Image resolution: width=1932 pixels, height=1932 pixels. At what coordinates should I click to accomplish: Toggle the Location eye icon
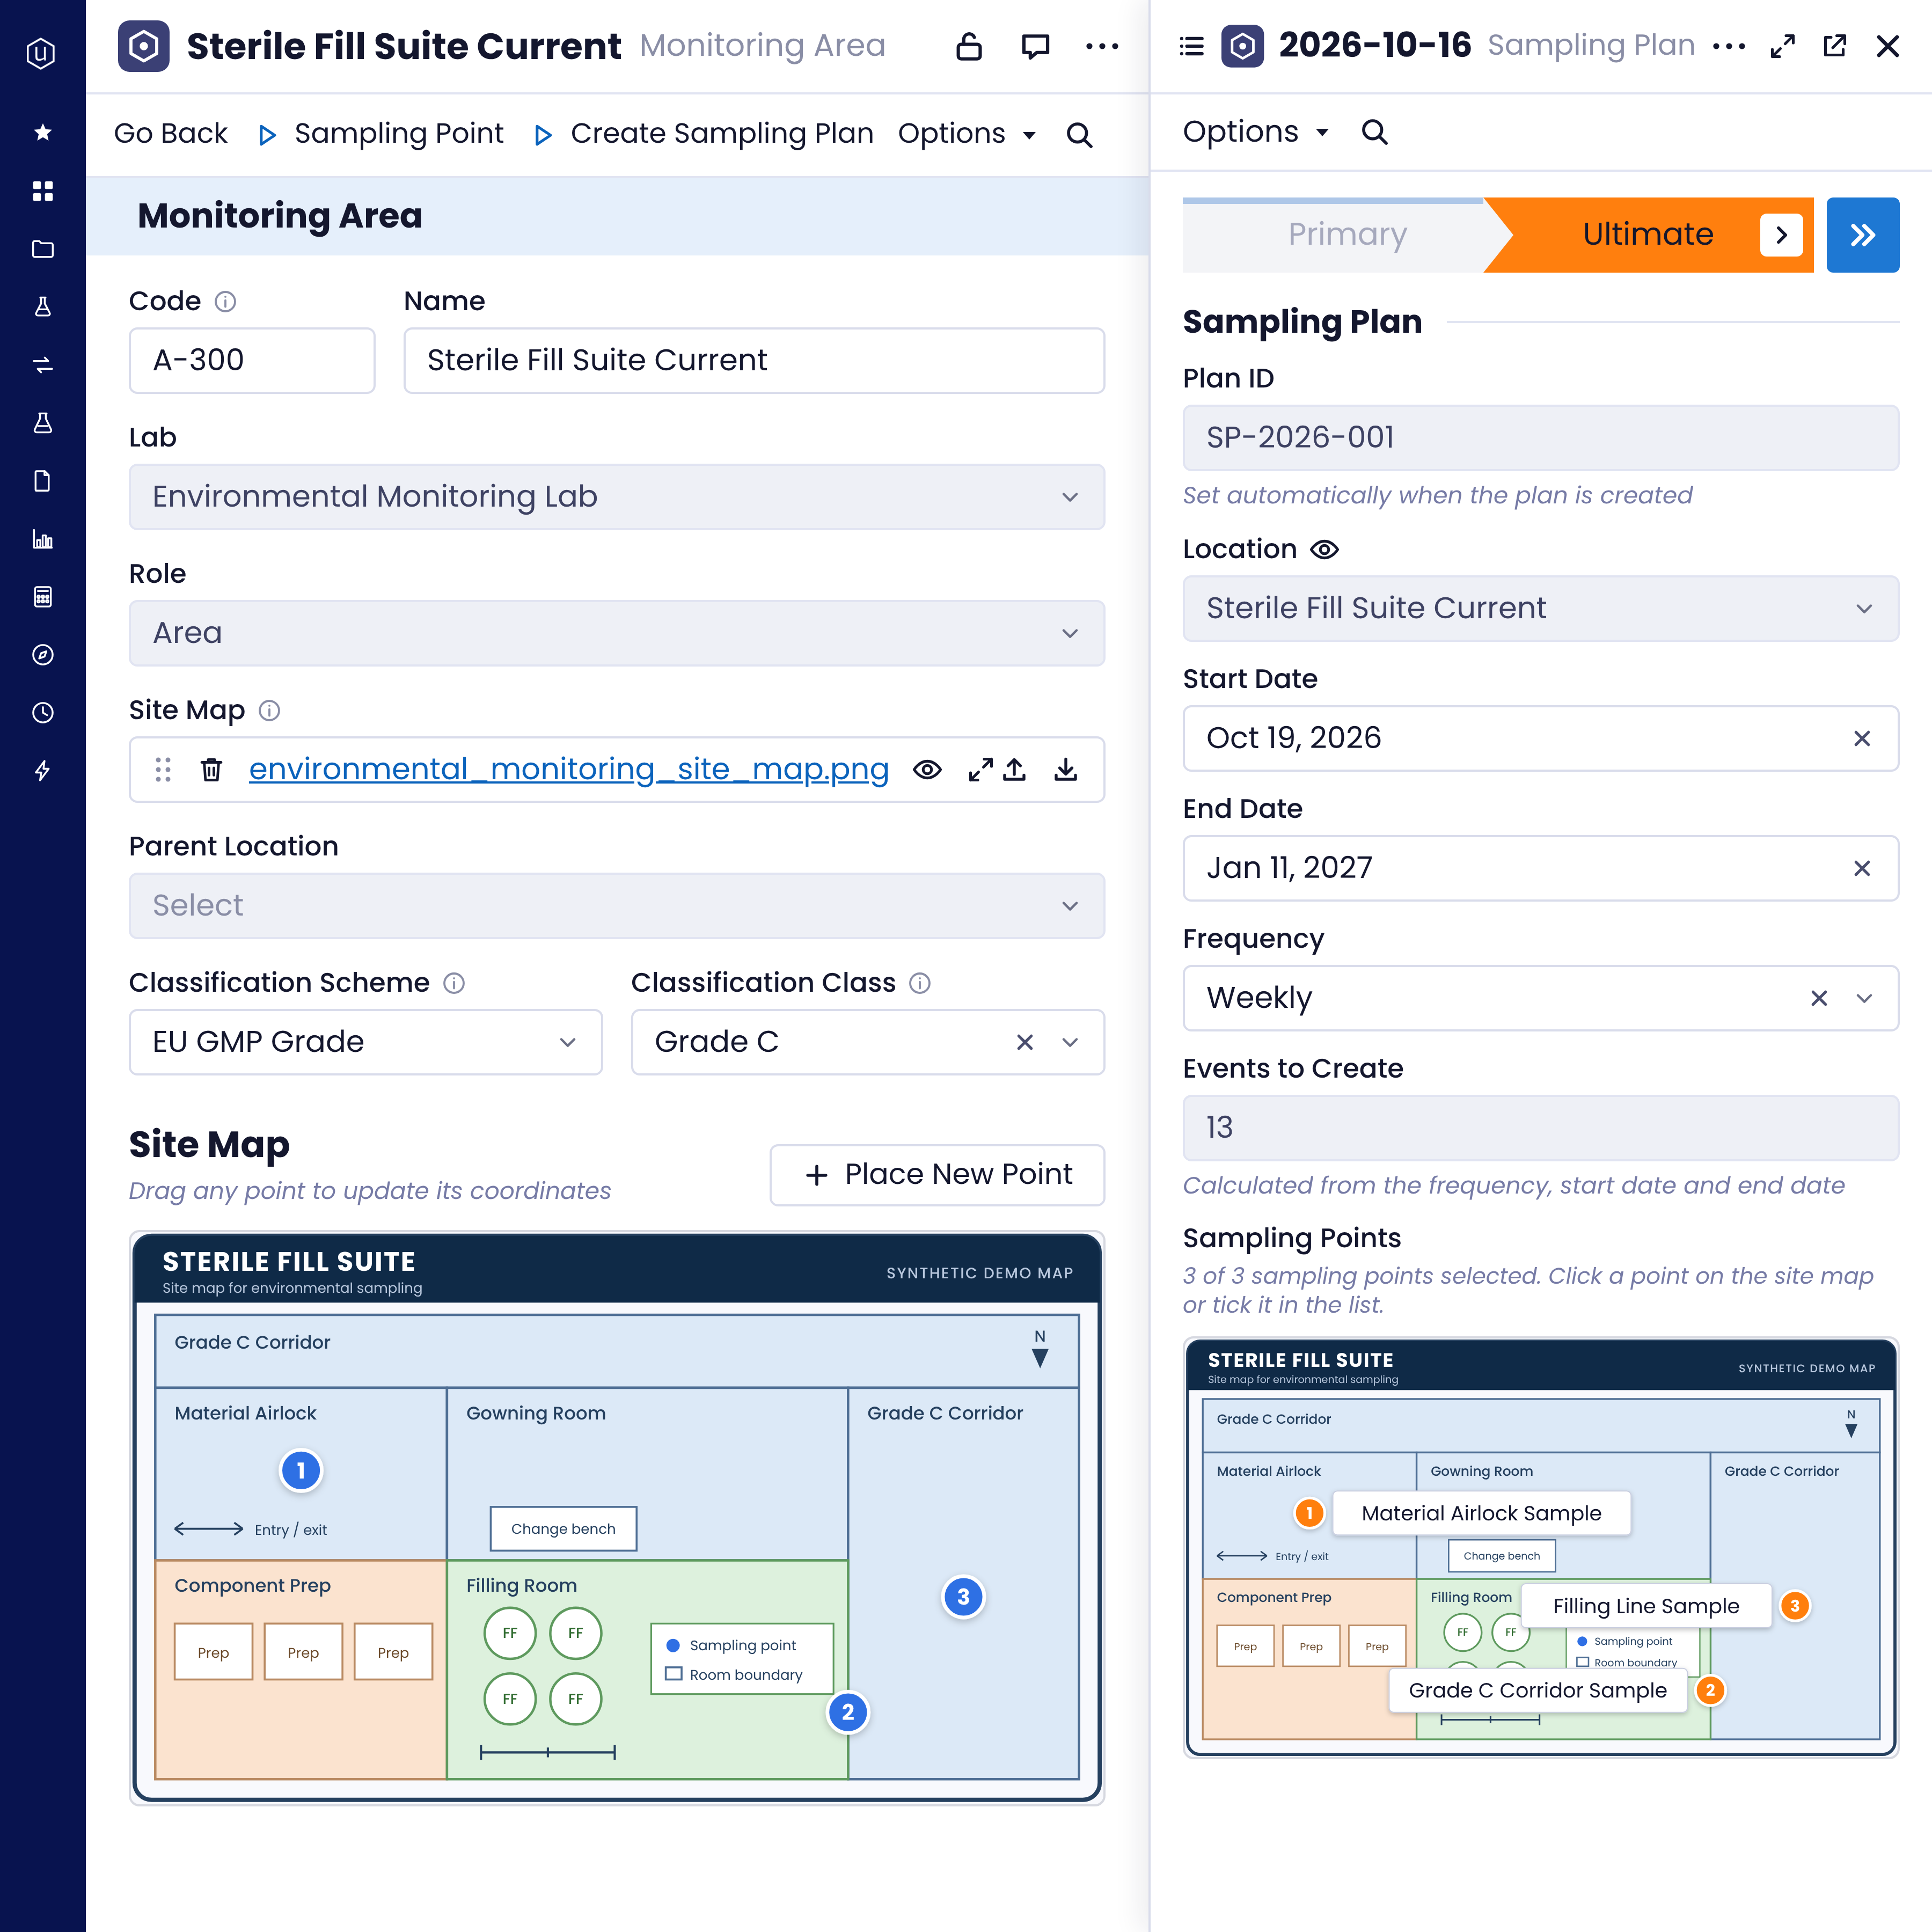coord(1324,549)
